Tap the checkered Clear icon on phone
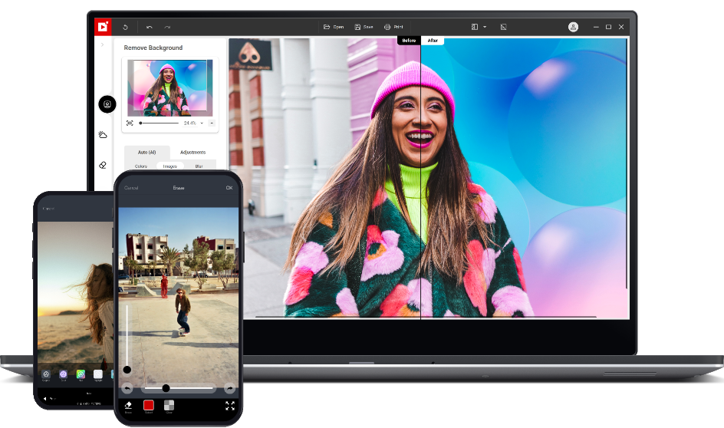 pyautogui.click(x=169, y=407)
